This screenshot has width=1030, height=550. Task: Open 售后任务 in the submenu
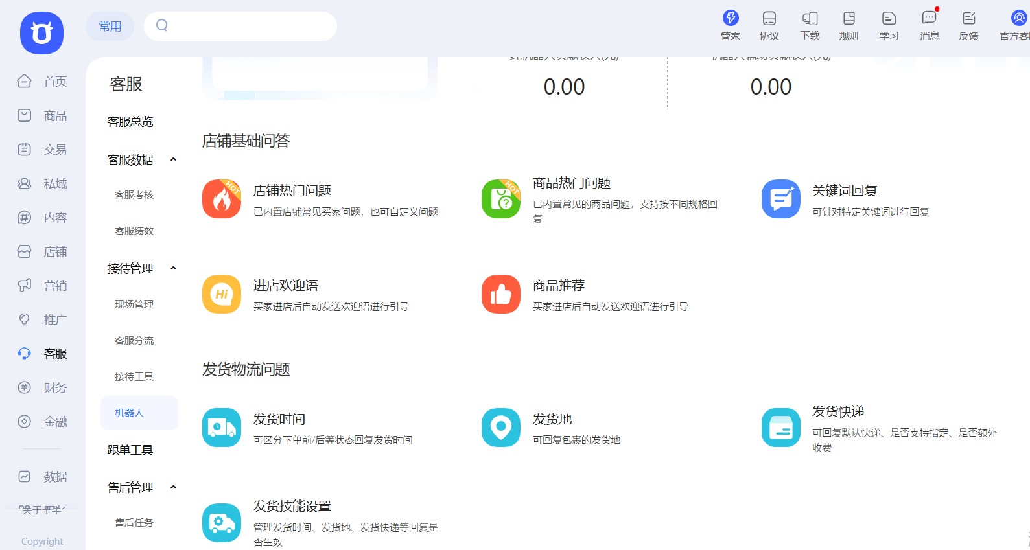coord(134,523)
